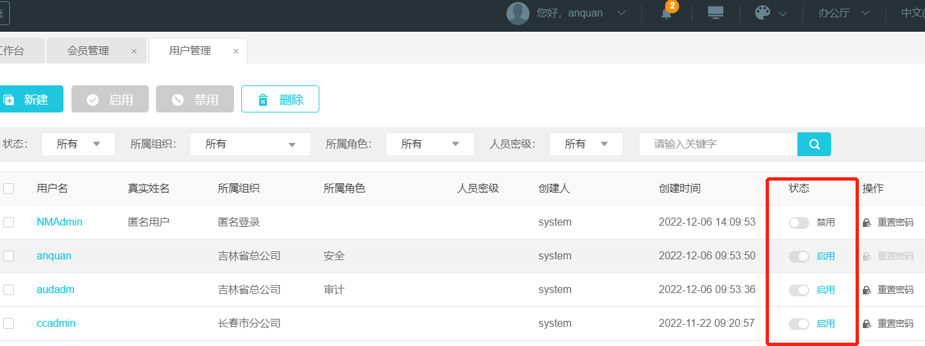Click the search magnifier button

tap(814, 144)
